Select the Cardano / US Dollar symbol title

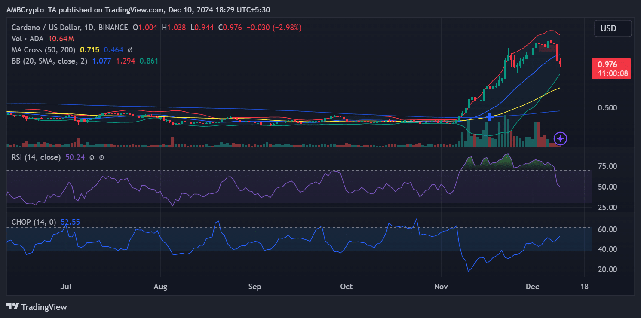click(70, 28)
